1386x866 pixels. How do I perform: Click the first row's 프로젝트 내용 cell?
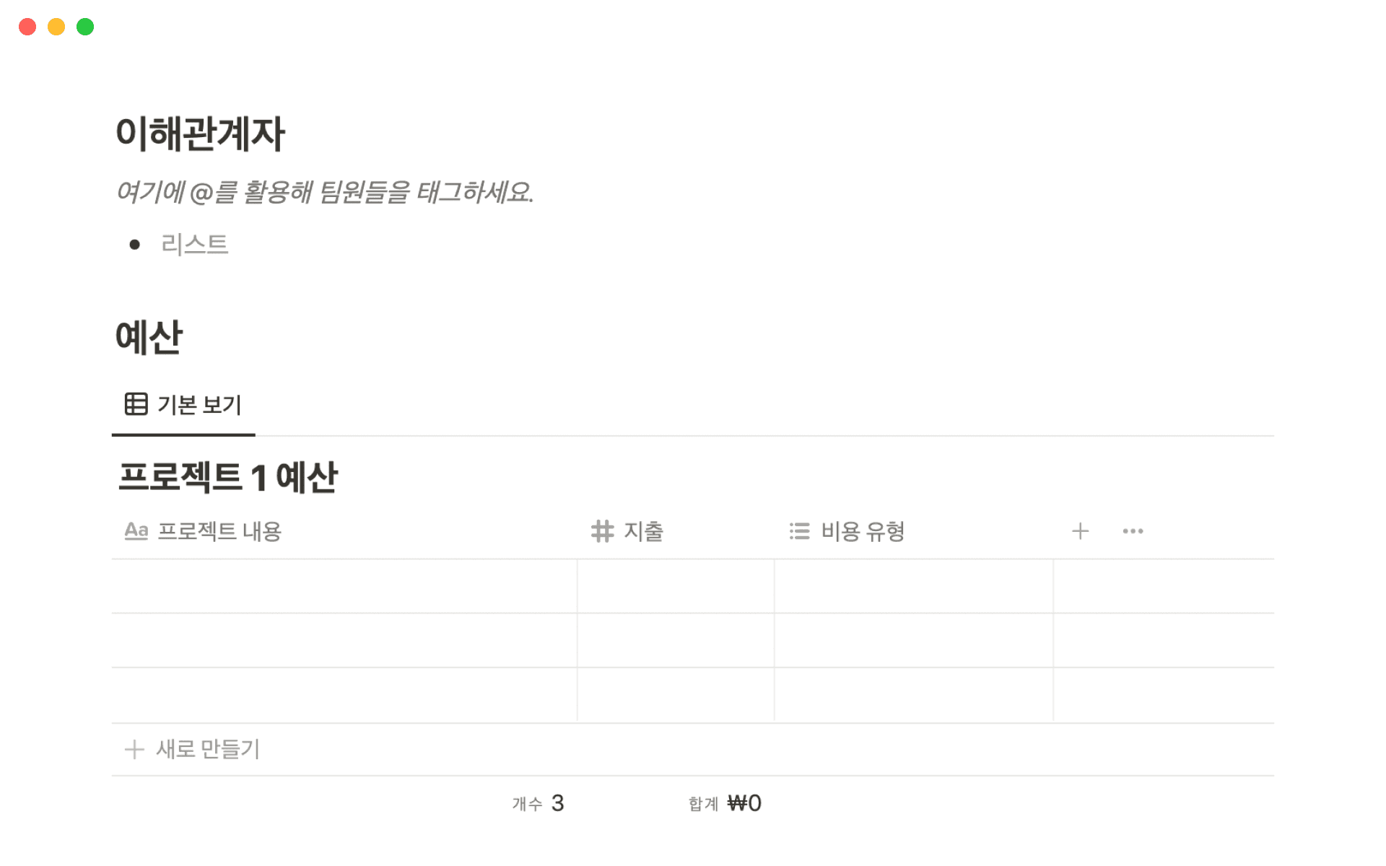click(x=344, y=586)
